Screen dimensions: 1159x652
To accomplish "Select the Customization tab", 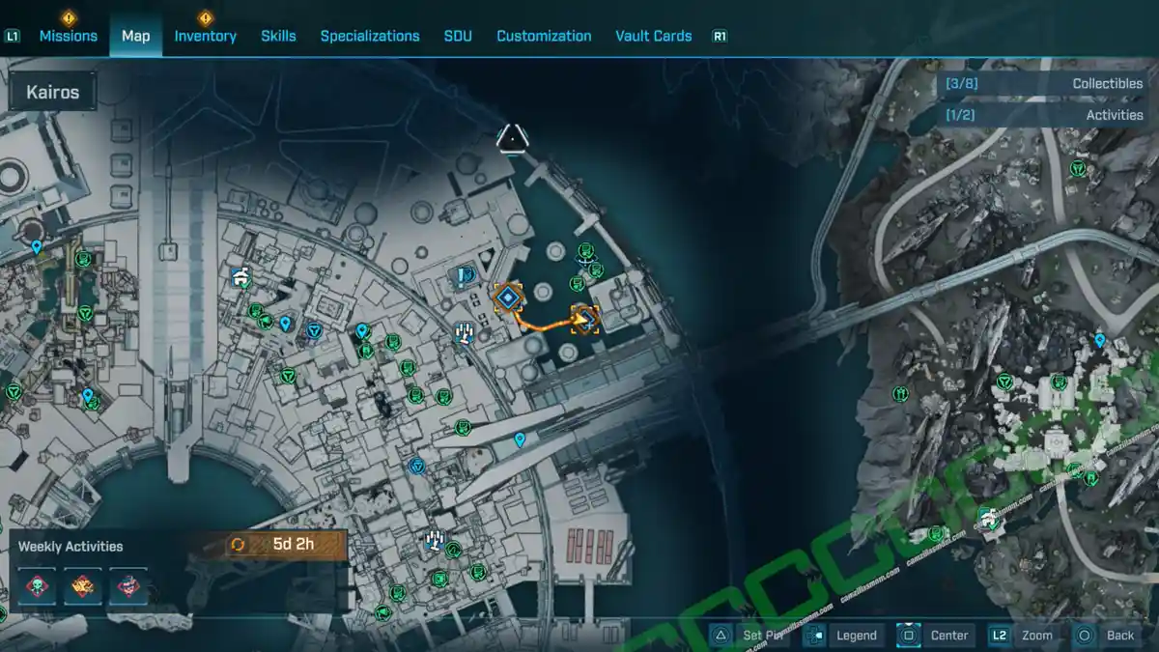I will [544, 36].
